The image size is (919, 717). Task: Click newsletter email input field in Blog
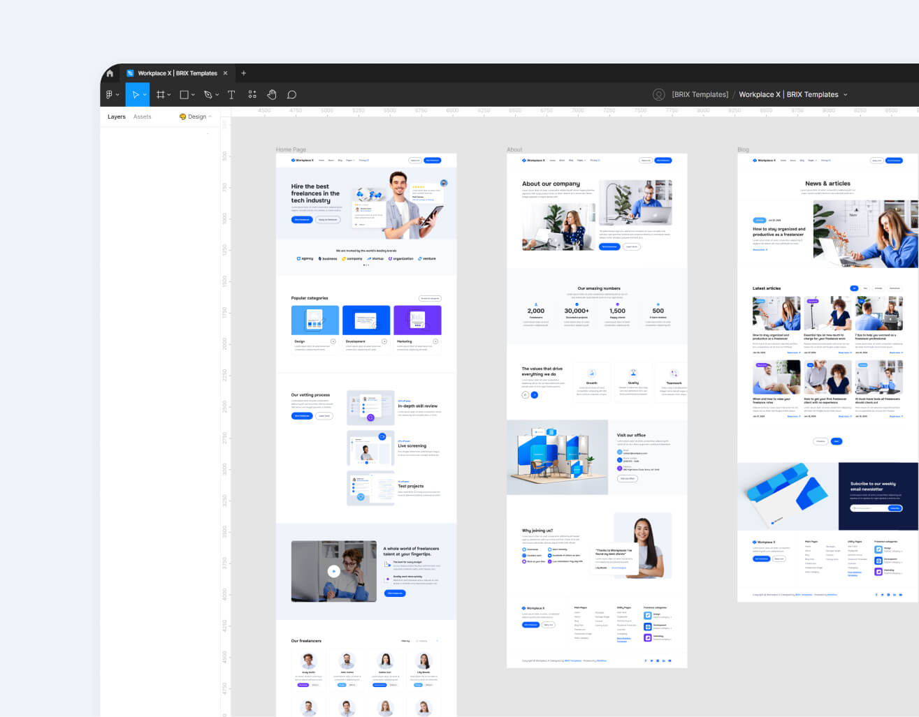(869, 508)
